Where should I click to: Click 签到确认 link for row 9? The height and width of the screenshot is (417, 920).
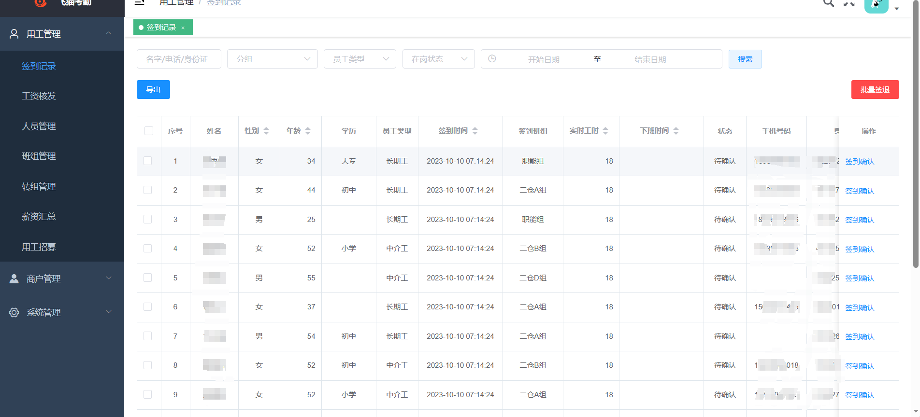(x=860, y=395)
